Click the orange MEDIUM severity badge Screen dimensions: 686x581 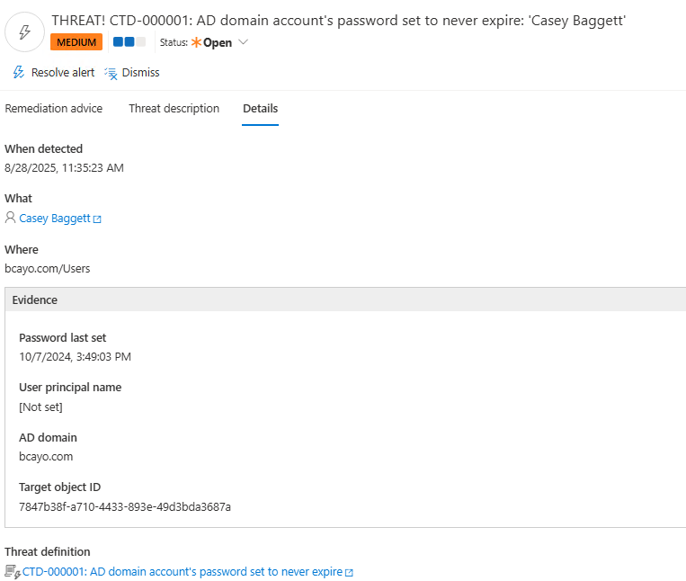(x=76, y=42)
